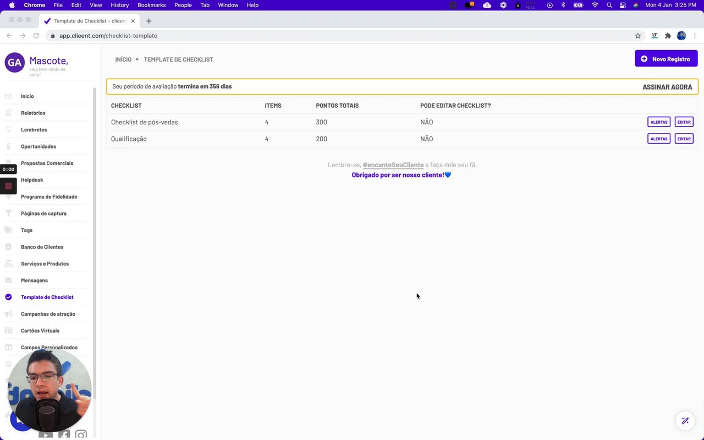Click the 'Checklist de pós-vedas' row name
The image size is (704, 440).
(x=145, y=122)
